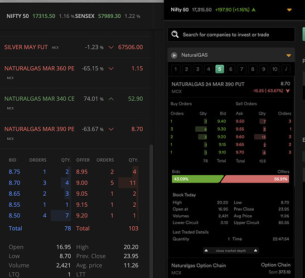Switch to watchlist tab 8
The image size is (305, 278).
click(253, 69)
